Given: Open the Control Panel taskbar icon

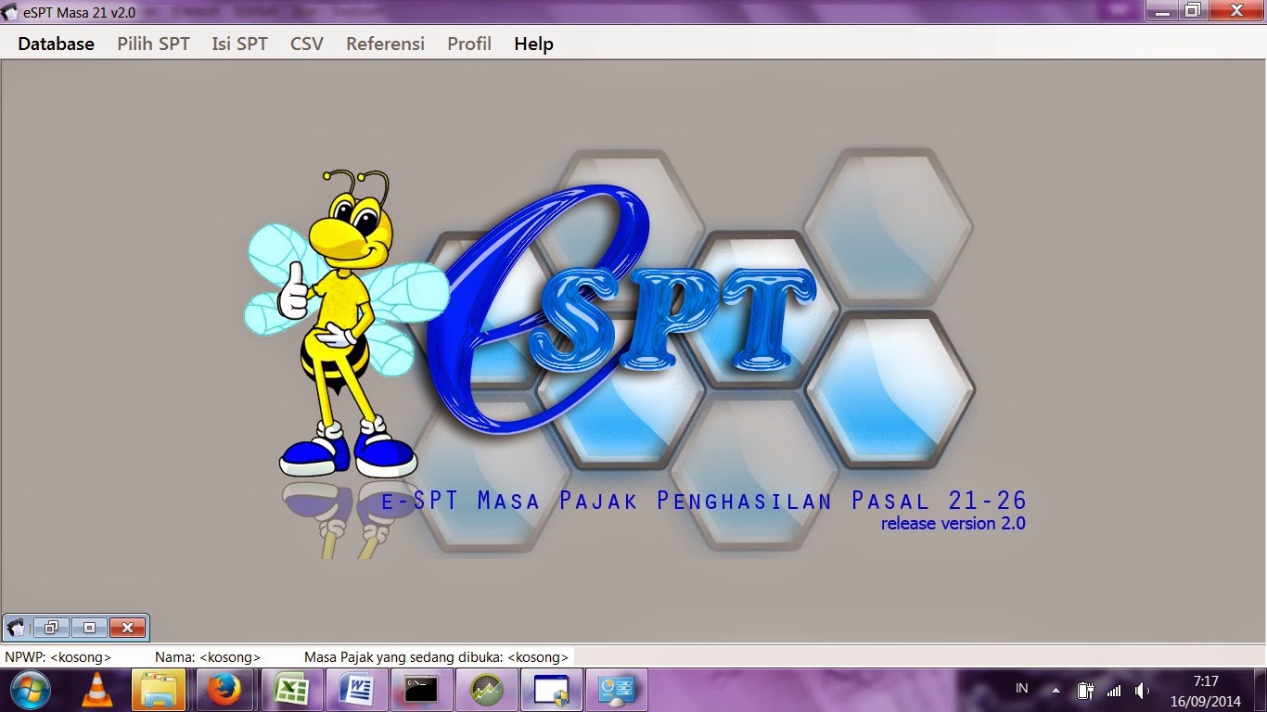Looking at the screenshot, I should click(617, 690).
